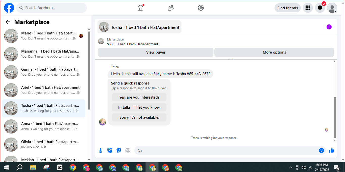Click Tosha's message with phone number
Screen dimensions: 345x172
161,74
